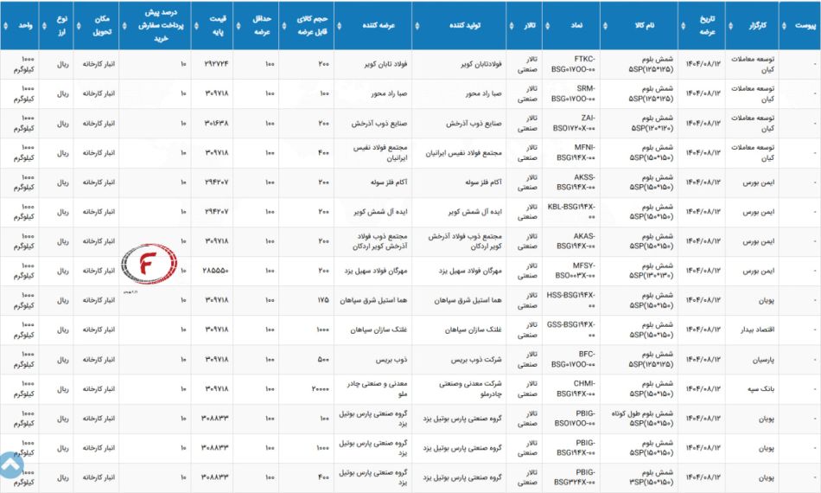The image size is (821, 493).
Task: Select product شمش بلوم 5SP(120*120)
Action: [x=652, y=124]
